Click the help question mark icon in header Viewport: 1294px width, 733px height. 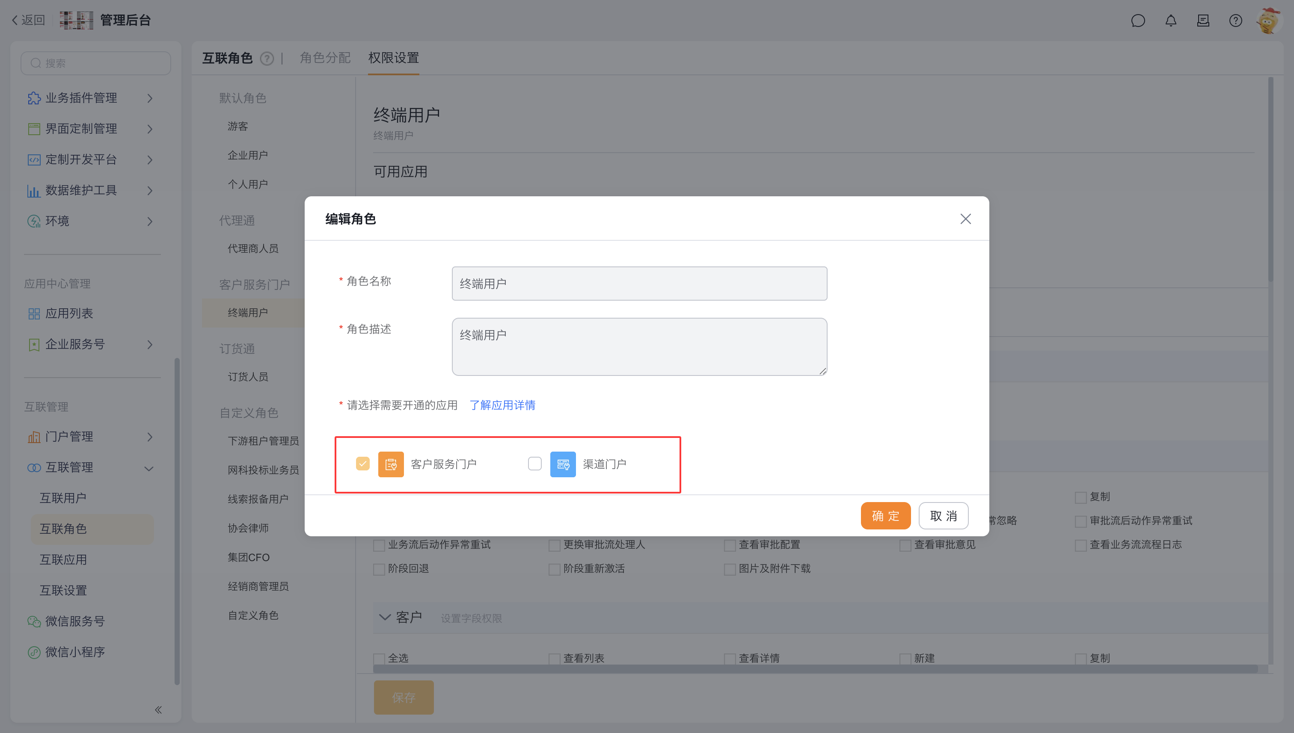click(x=1235, y=21)
